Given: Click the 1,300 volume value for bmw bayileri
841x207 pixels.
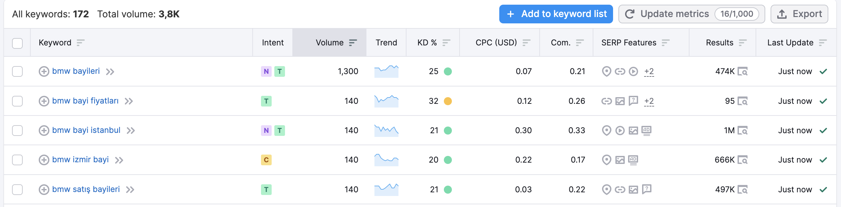Looking at the screenshot, I should tap(348, 71).
